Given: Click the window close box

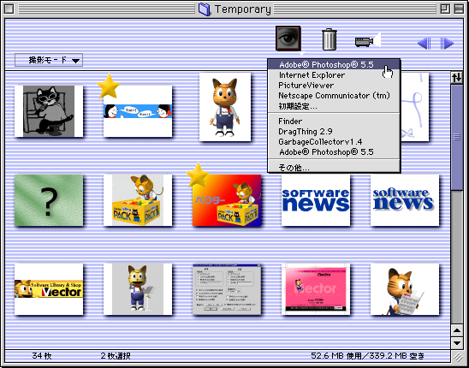Looking at the screenshot, I should click(9, 9).
